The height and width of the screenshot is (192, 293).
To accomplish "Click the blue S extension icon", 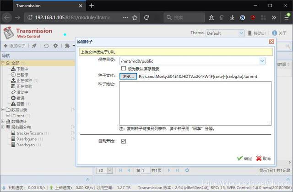I will click(243, 17).
